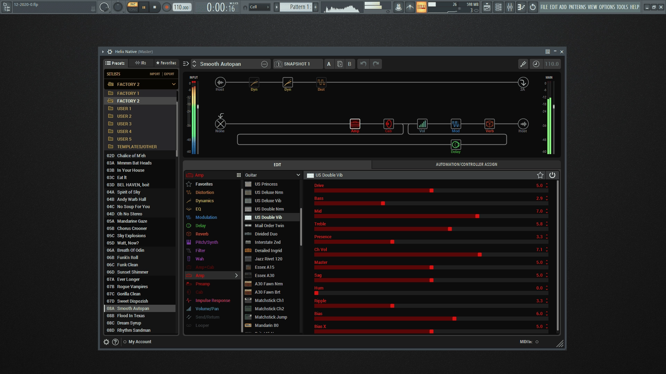The height and width of the screenshot is (374, 666).
Task: Click the 2A output block
Action: point(523,82)
